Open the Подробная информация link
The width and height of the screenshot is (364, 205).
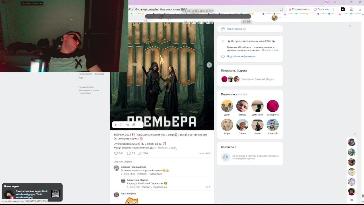(x=241, y=56)
